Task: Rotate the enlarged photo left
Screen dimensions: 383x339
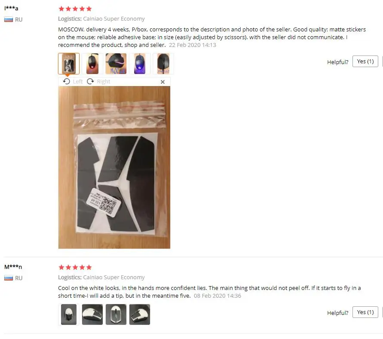Action: [x=73, y=81]
